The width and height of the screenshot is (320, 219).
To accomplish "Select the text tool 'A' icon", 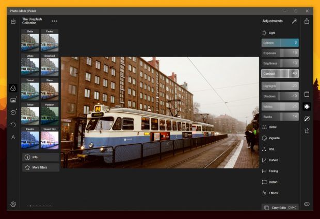I will coord(13,137).
